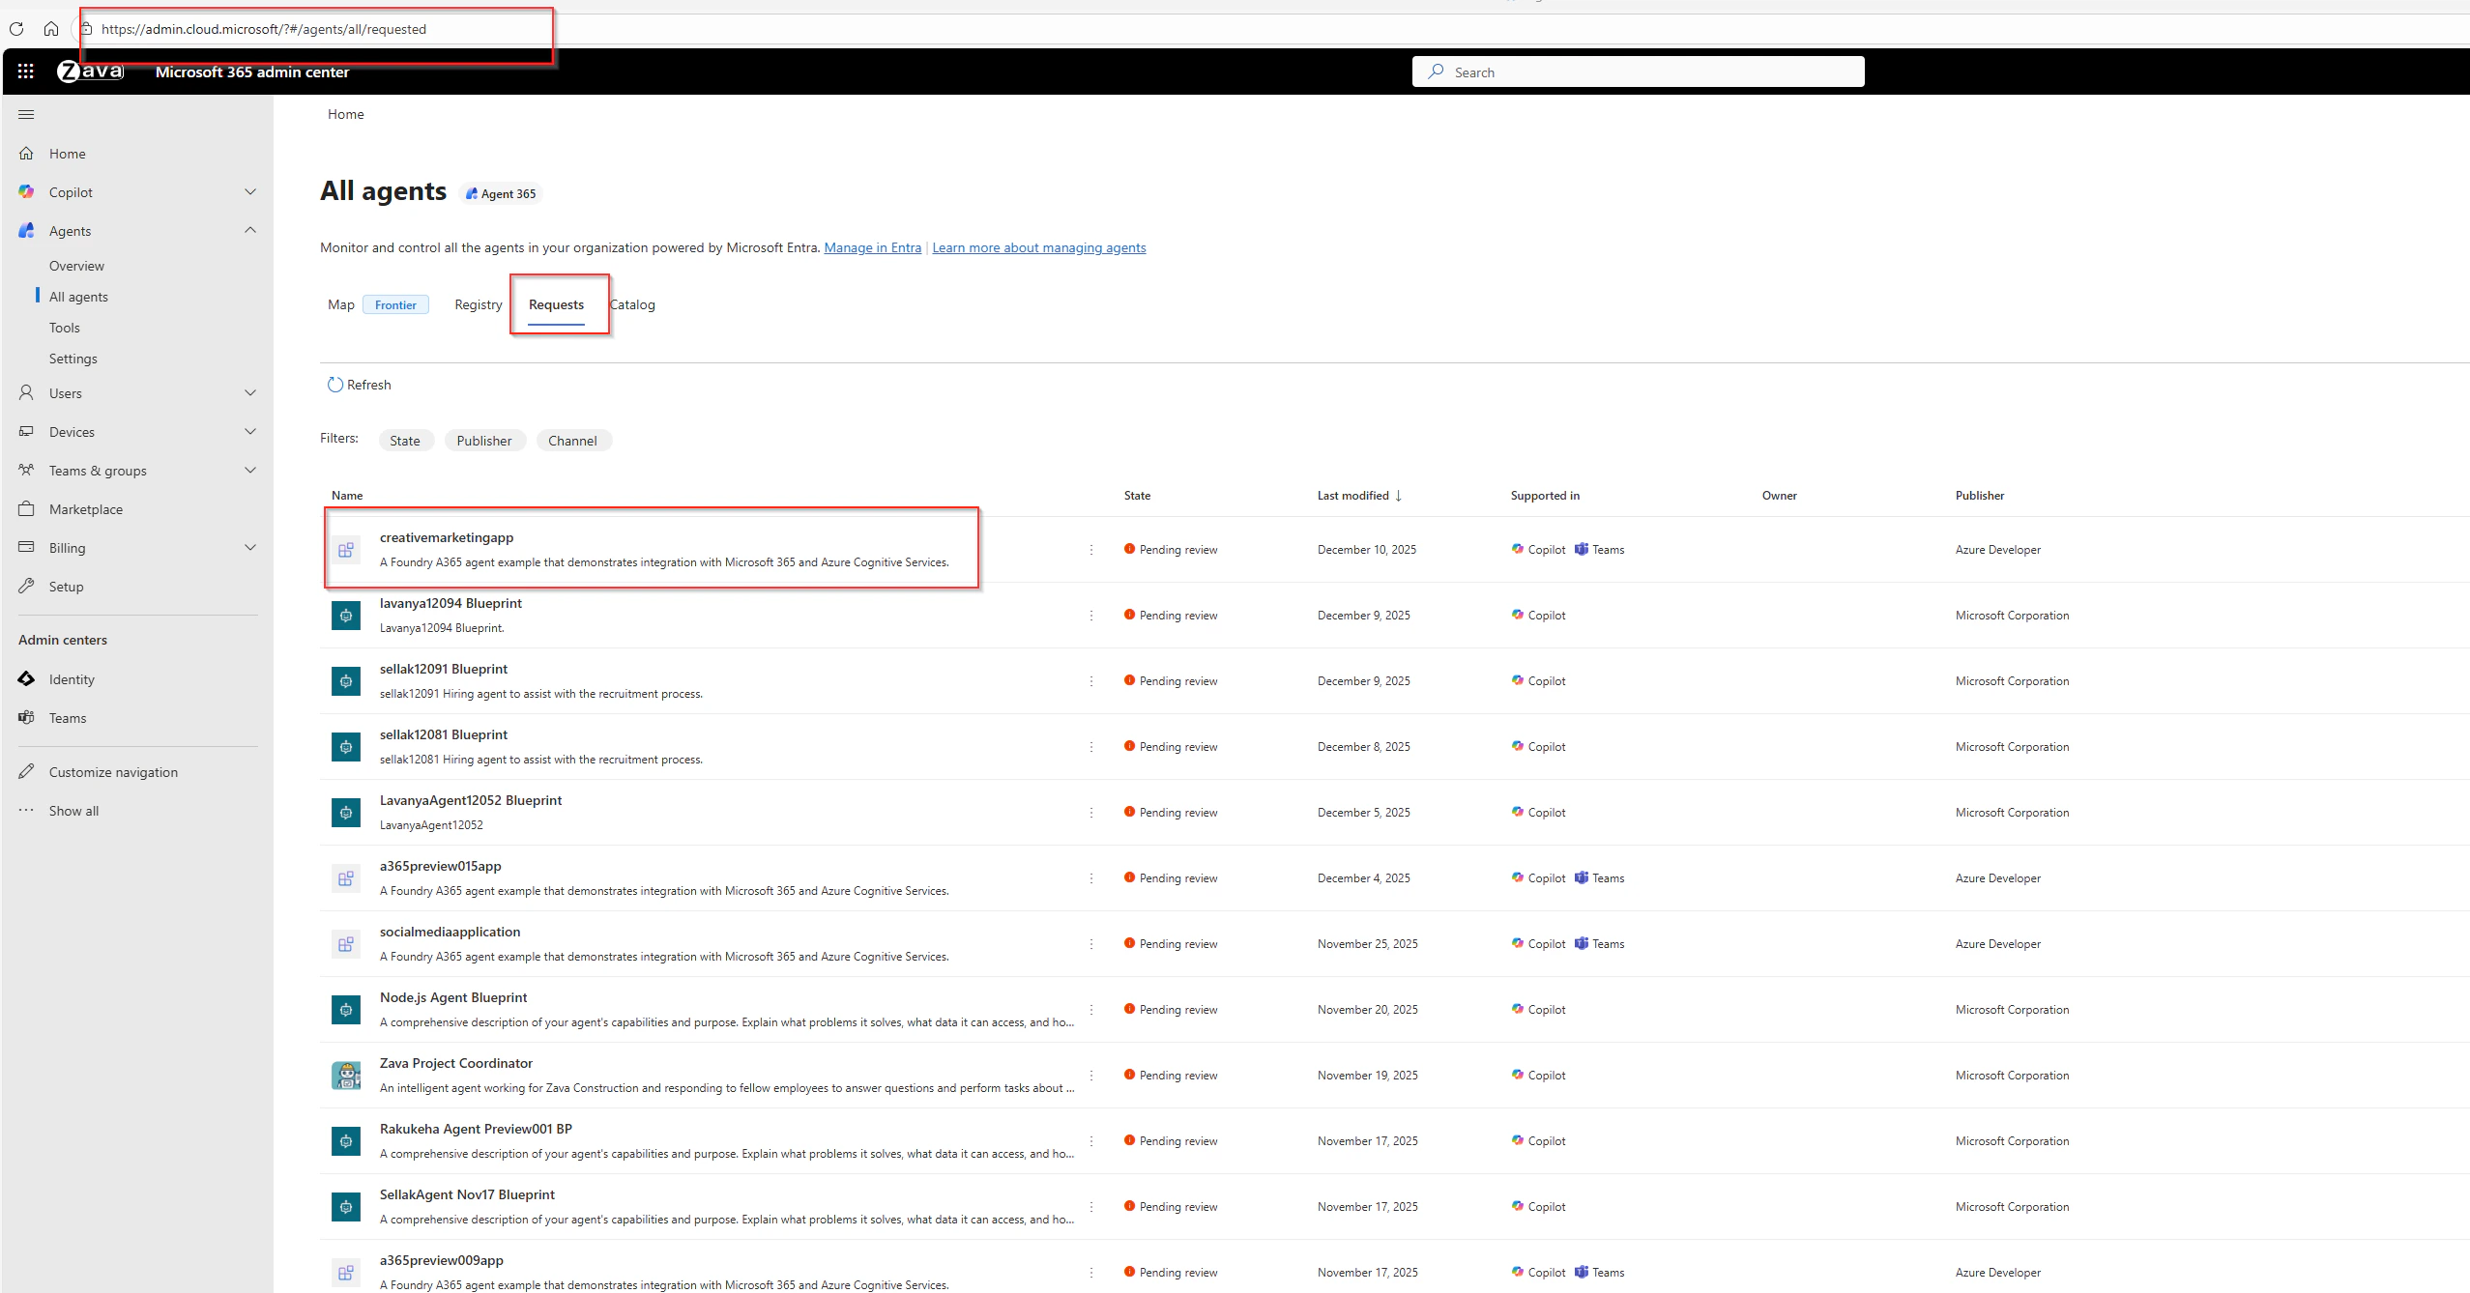Open LavanyaAgent12052 Blueprint request

(471, 800)
